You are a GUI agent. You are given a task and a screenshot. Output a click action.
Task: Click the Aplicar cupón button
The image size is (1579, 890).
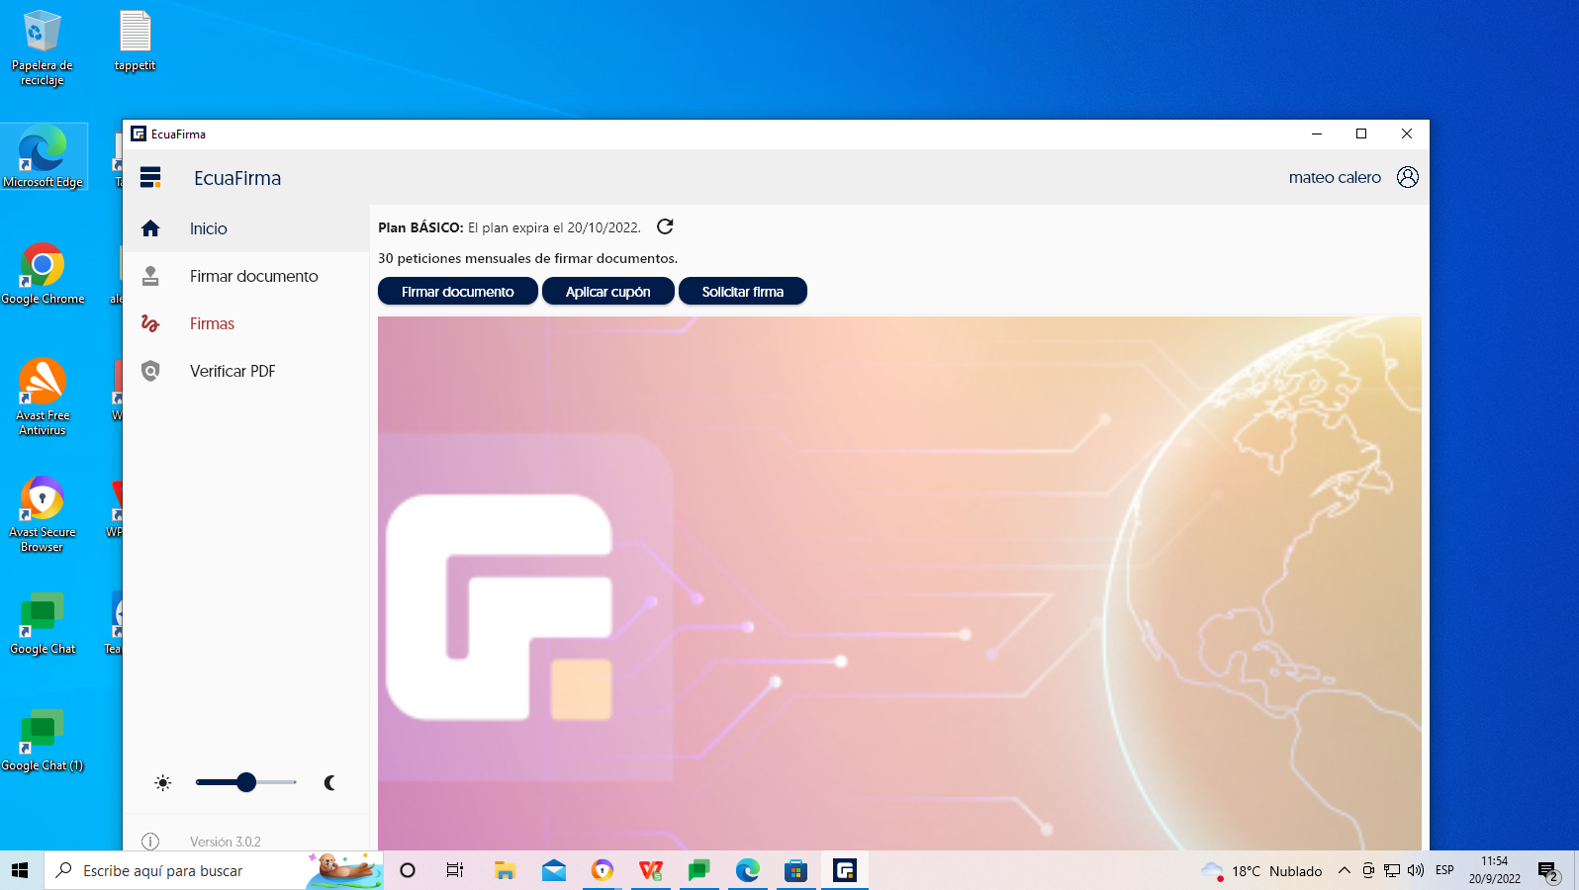tap(608, 292)
